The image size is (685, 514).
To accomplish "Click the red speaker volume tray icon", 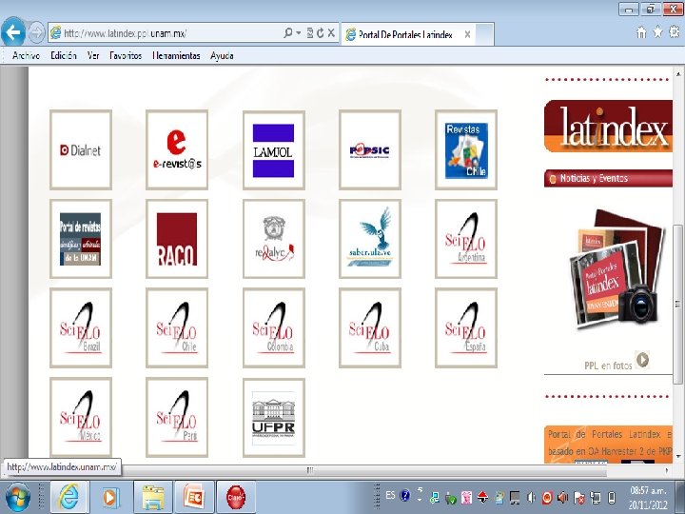I will [x=562, y=497].
